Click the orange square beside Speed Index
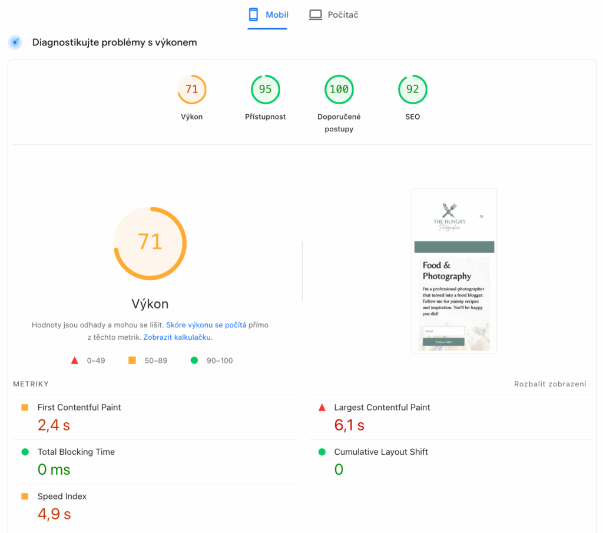 click(25, 496)
